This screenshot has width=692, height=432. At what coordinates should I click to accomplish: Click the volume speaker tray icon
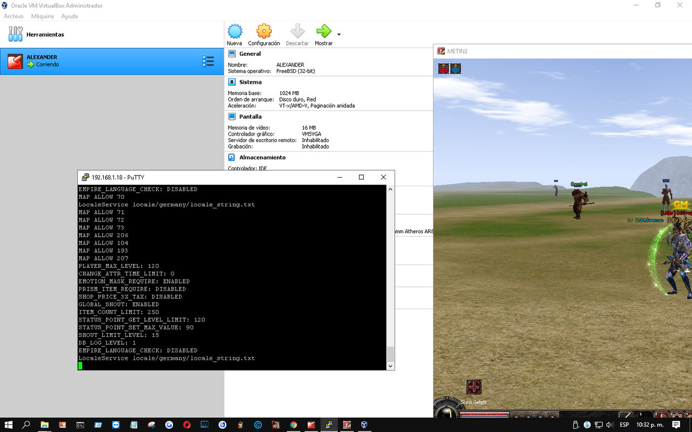(609, 425)
